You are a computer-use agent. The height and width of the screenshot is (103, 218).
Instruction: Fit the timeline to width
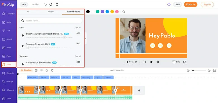(215, 70)
